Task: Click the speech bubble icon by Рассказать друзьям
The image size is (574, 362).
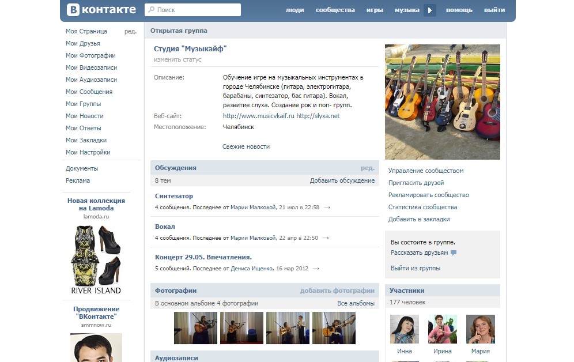Action: tap(454, 252)
